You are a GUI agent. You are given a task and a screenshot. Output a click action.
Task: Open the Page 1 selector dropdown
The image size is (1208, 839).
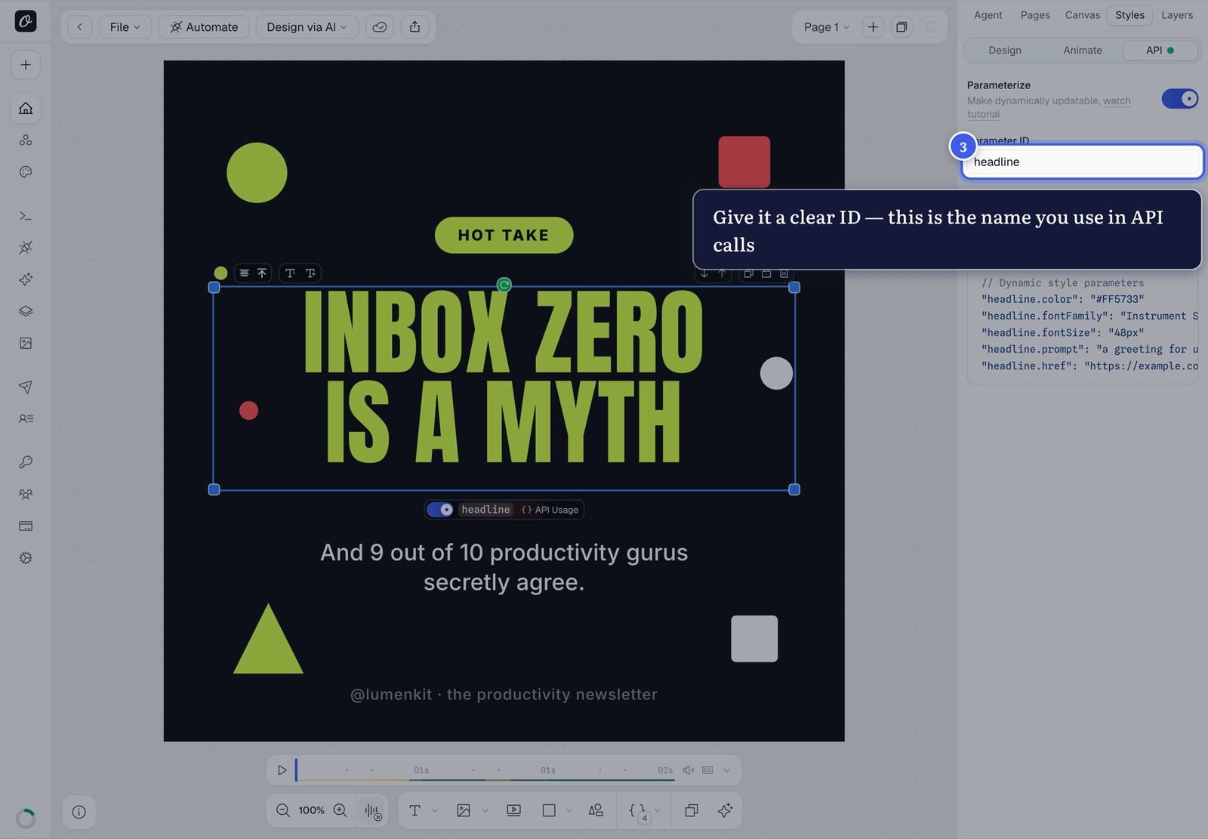pyautogui.click(x=826, y=27)
